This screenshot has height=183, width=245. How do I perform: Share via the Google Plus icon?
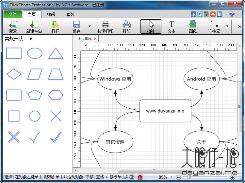click(x=206, y=14)
